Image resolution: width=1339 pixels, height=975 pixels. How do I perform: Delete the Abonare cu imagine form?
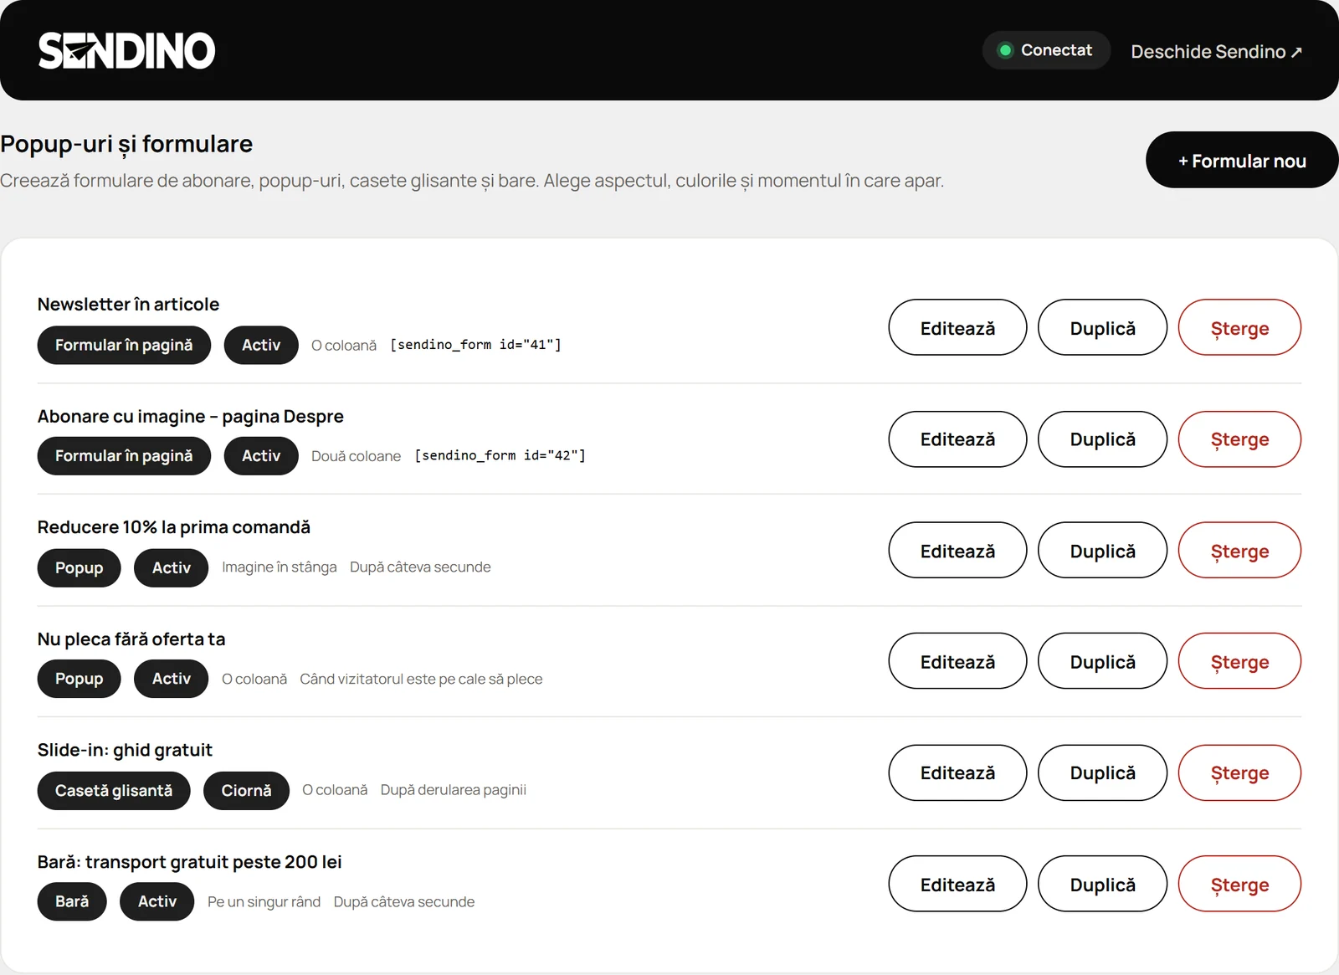point(1239,439)
